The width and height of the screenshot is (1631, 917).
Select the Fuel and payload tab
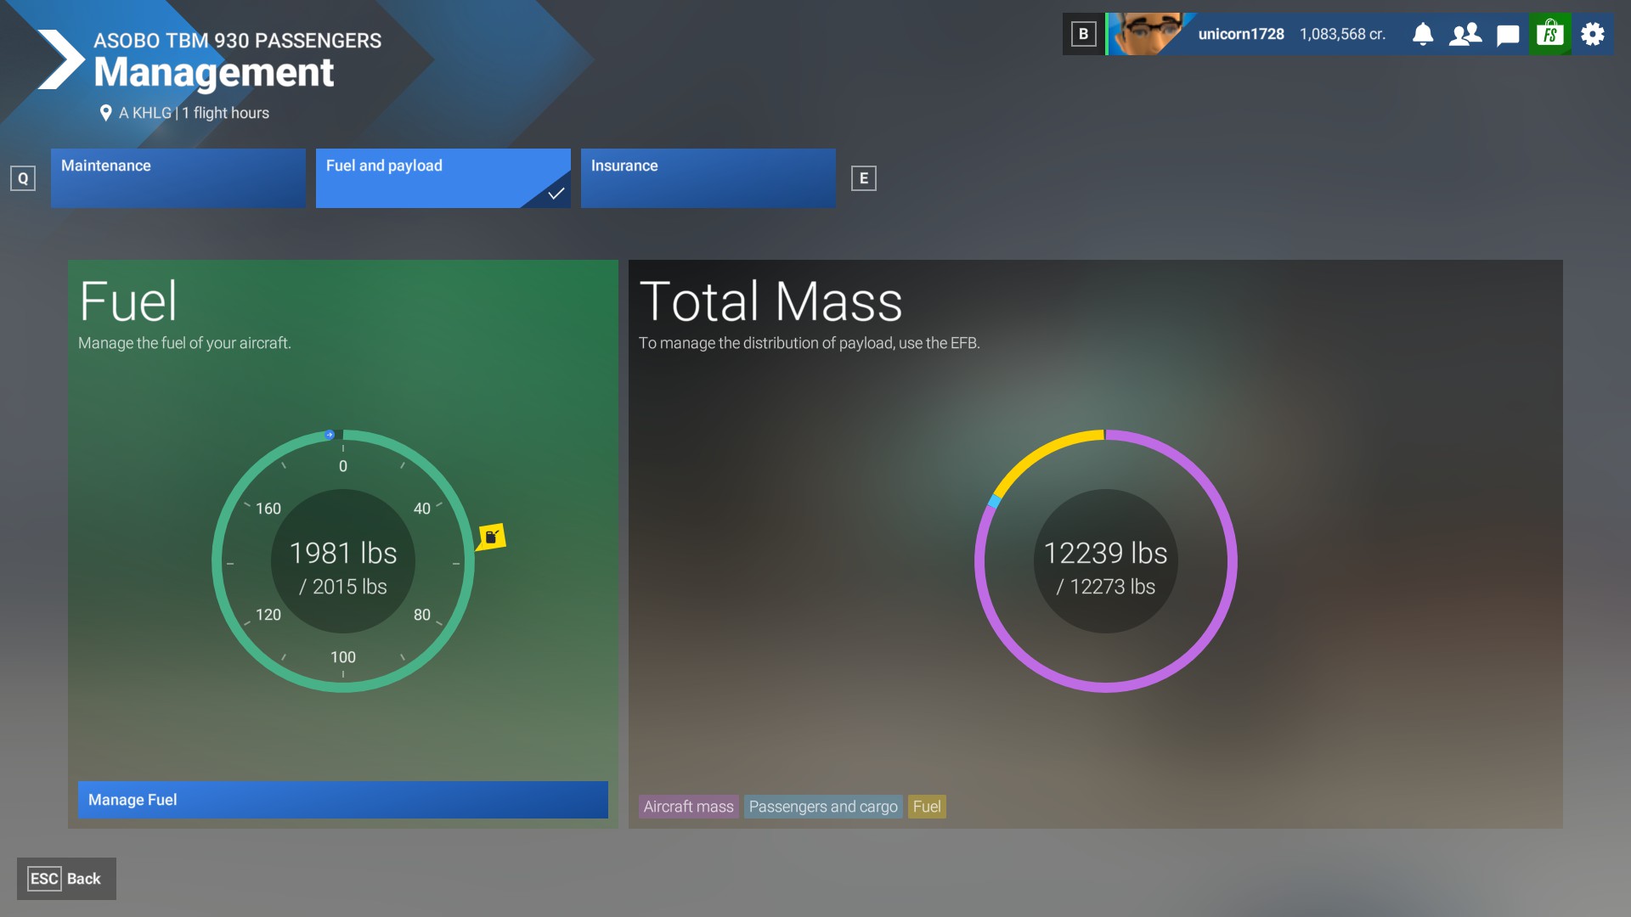tap(443, 178)
